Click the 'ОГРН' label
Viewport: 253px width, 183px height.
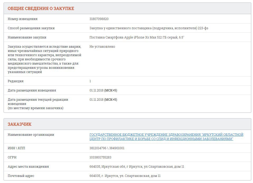12,157
